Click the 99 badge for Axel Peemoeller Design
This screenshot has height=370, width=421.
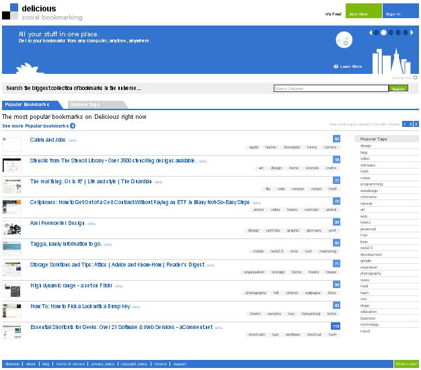[x=336, y=222]
